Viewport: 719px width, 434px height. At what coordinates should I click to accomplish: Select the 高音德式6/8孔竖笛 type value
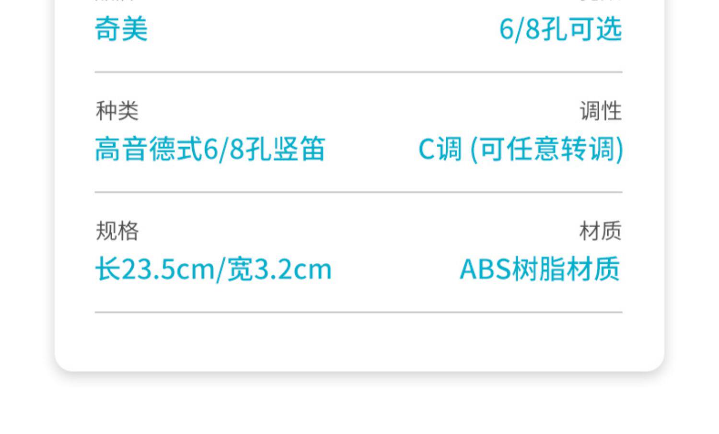[x=210, y=149]
